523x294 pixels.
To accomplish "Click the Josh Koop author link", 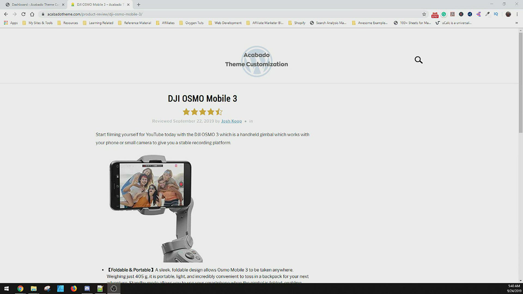I will coord(231,121).
